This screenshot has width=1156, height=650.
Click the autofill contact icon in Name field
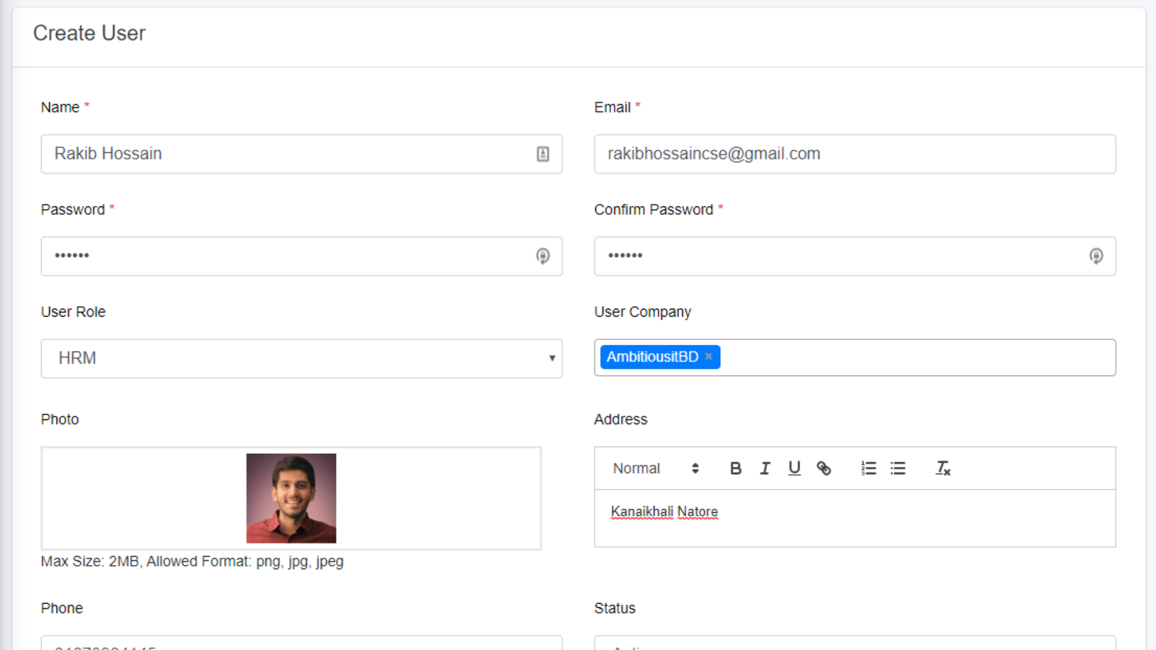coord(542,154)
